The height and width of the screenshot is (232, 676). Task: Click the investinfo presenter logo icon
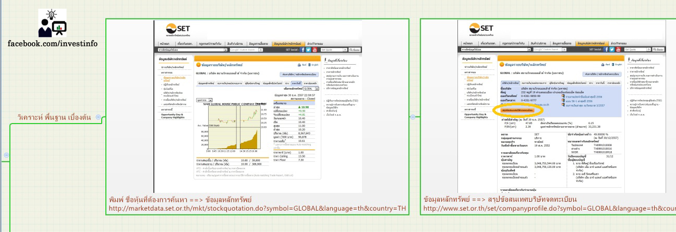pyautogui.click(x=53, y=23)
